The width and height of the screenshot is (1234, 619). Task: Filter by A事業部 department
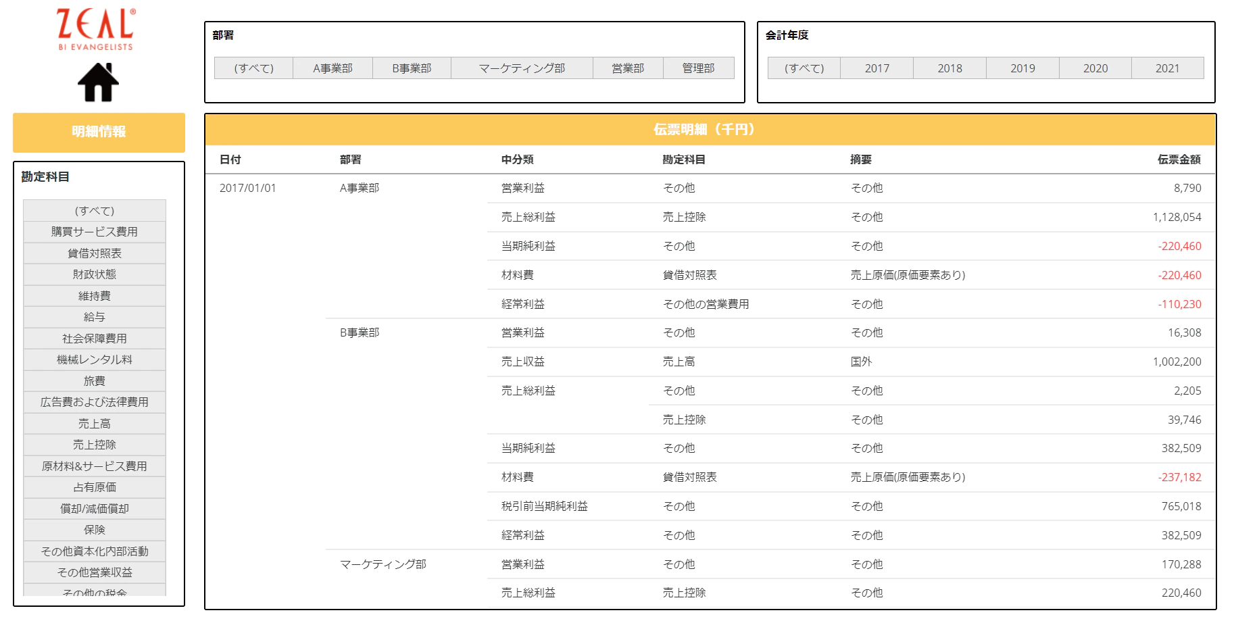[x=332, y=68]
